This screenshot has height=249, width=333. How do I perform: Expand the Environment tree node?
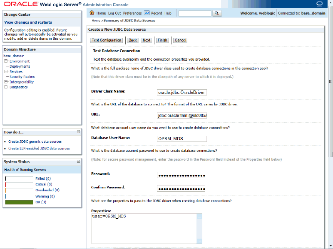[x=6, y=61]
